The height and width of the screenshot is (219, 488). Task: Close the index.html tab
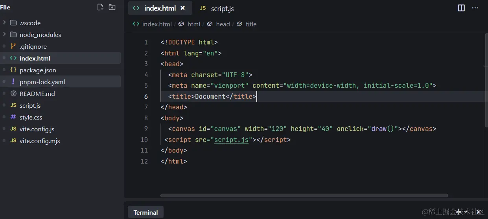(x=182, y=8)
